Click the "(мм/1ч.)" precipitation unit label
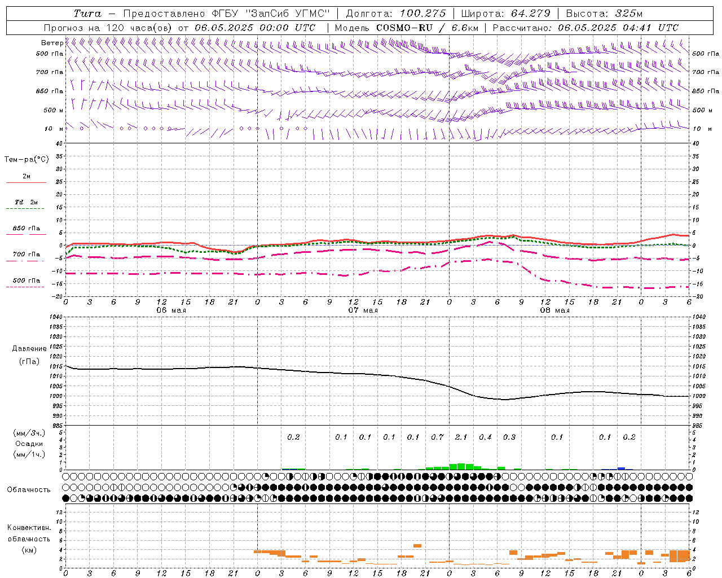722x578 pixels. pyautogui.click(x=29, y=454)
